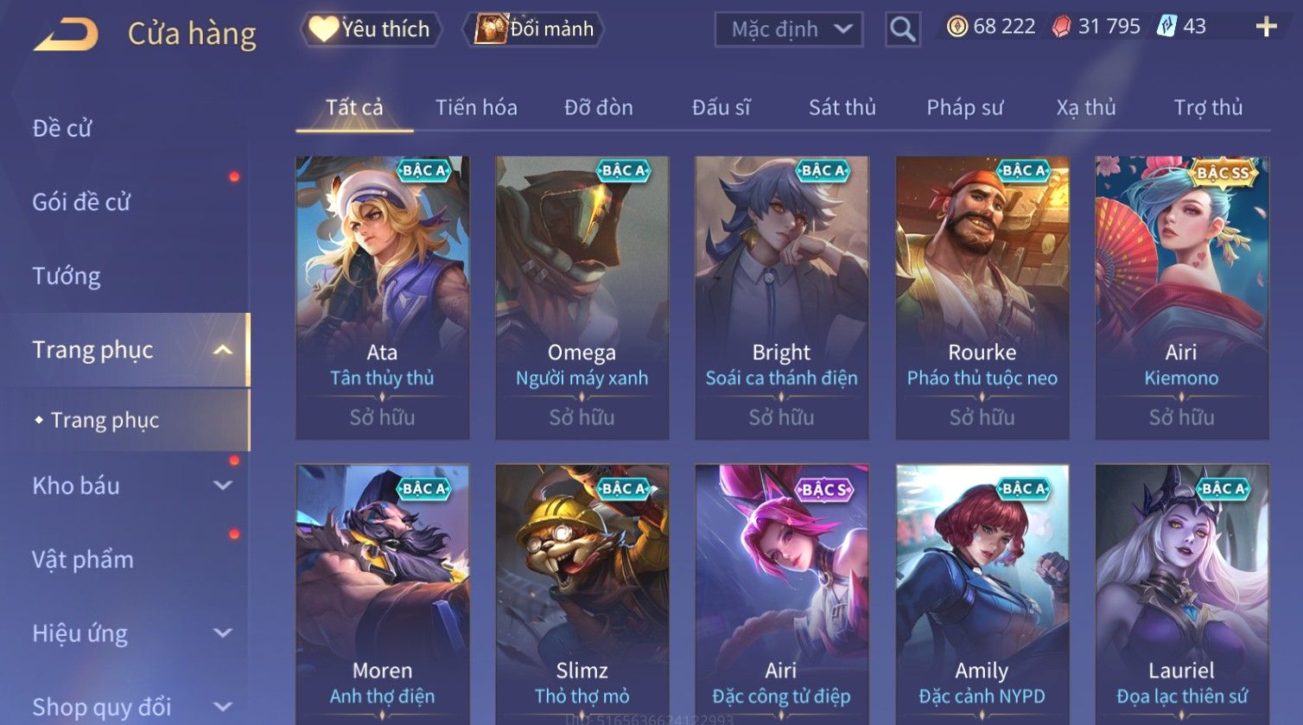The width and height of the screenshot is (1303, 725).
Task: Click the golden back arrow icon
Action: tap(66, 35)
